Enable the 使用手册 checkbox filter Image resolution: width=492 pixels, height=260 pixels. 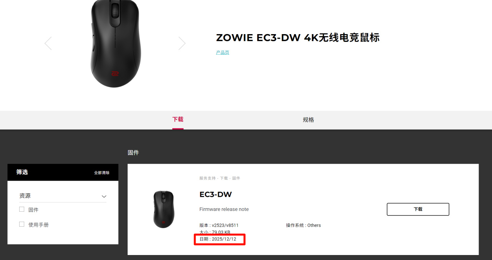tap(22, 224)
